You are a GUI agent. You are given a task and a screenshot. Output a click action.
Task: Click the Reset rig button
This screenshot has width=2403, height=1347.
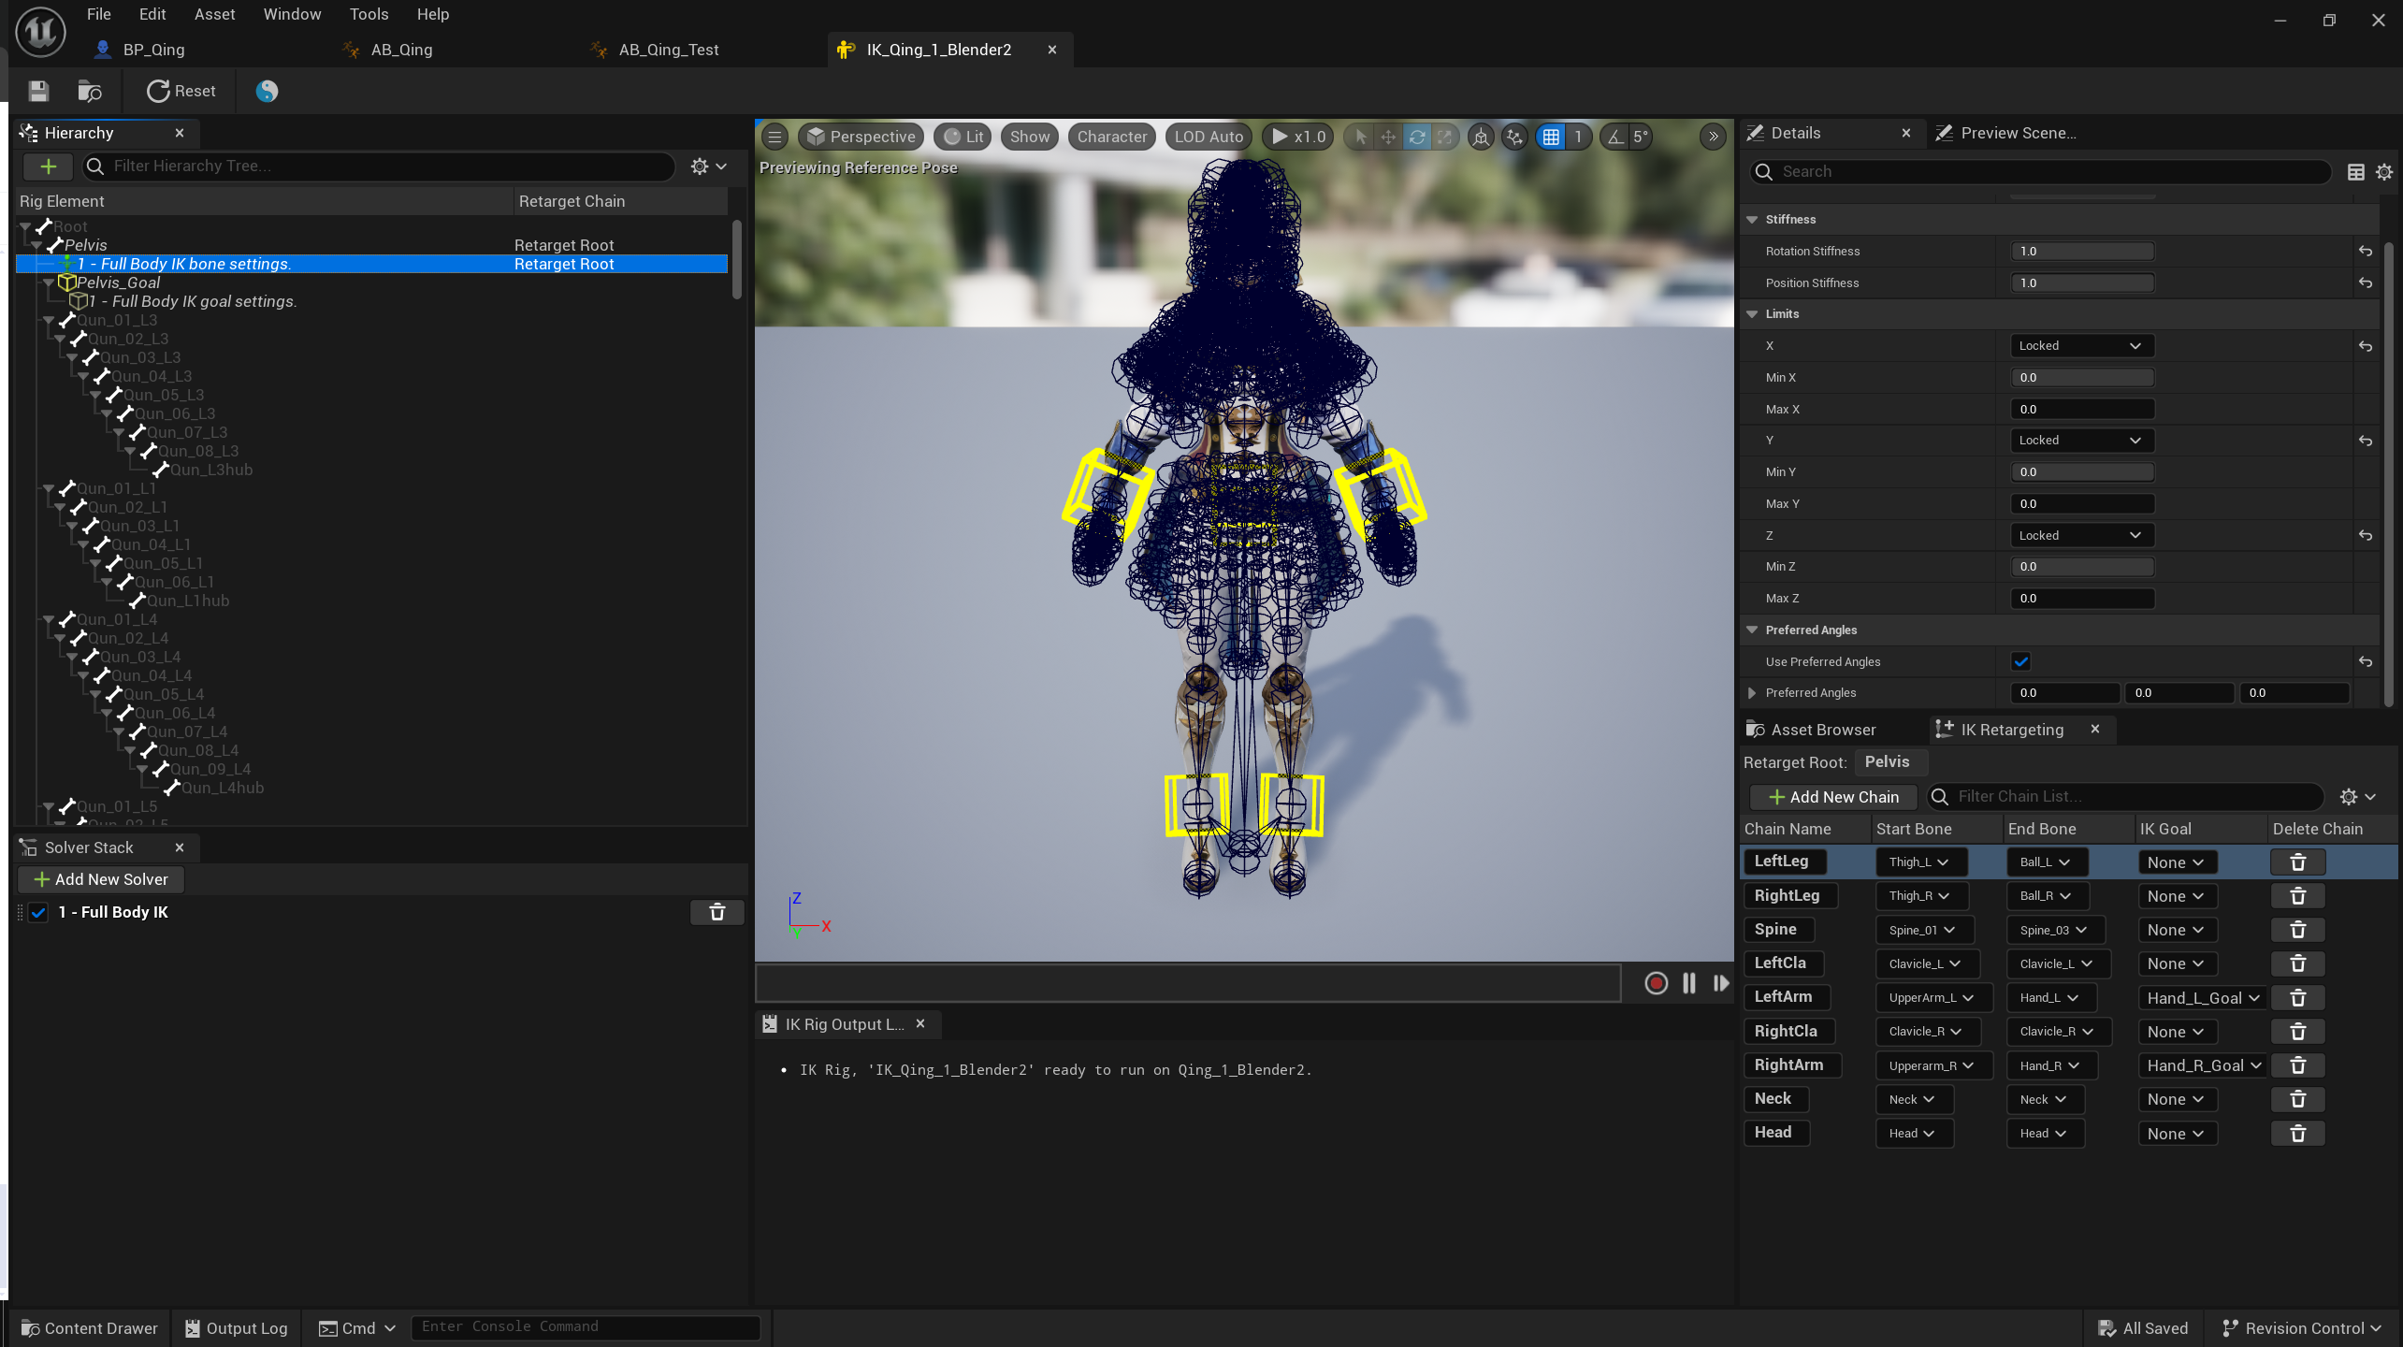pyautogui.click(x=181, y=91)
